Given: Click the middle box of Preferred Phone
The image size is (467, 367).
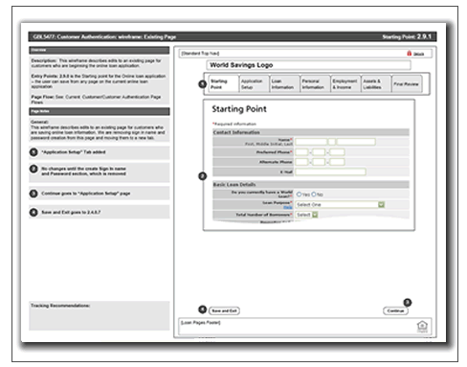Looking at the screenshot, I should (319, 152).
